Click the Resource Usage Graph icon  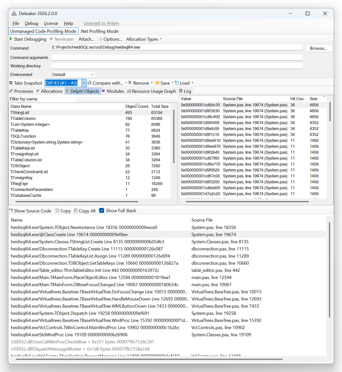click(x=129, y=91)
